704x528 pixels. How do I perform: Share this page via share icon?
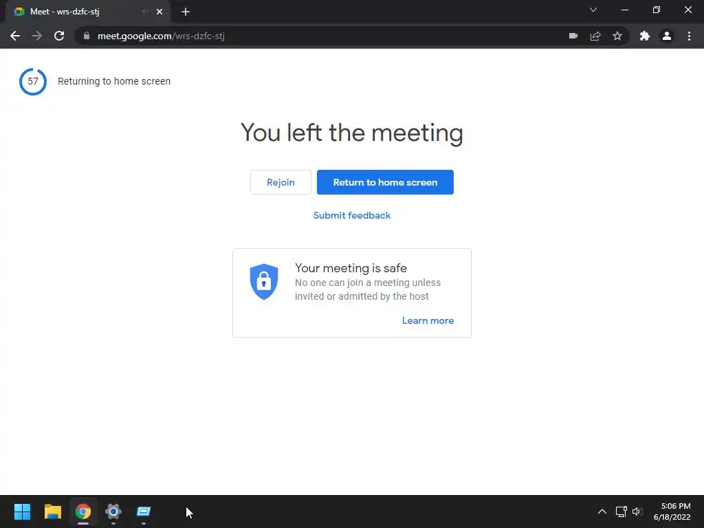point(595,36)
